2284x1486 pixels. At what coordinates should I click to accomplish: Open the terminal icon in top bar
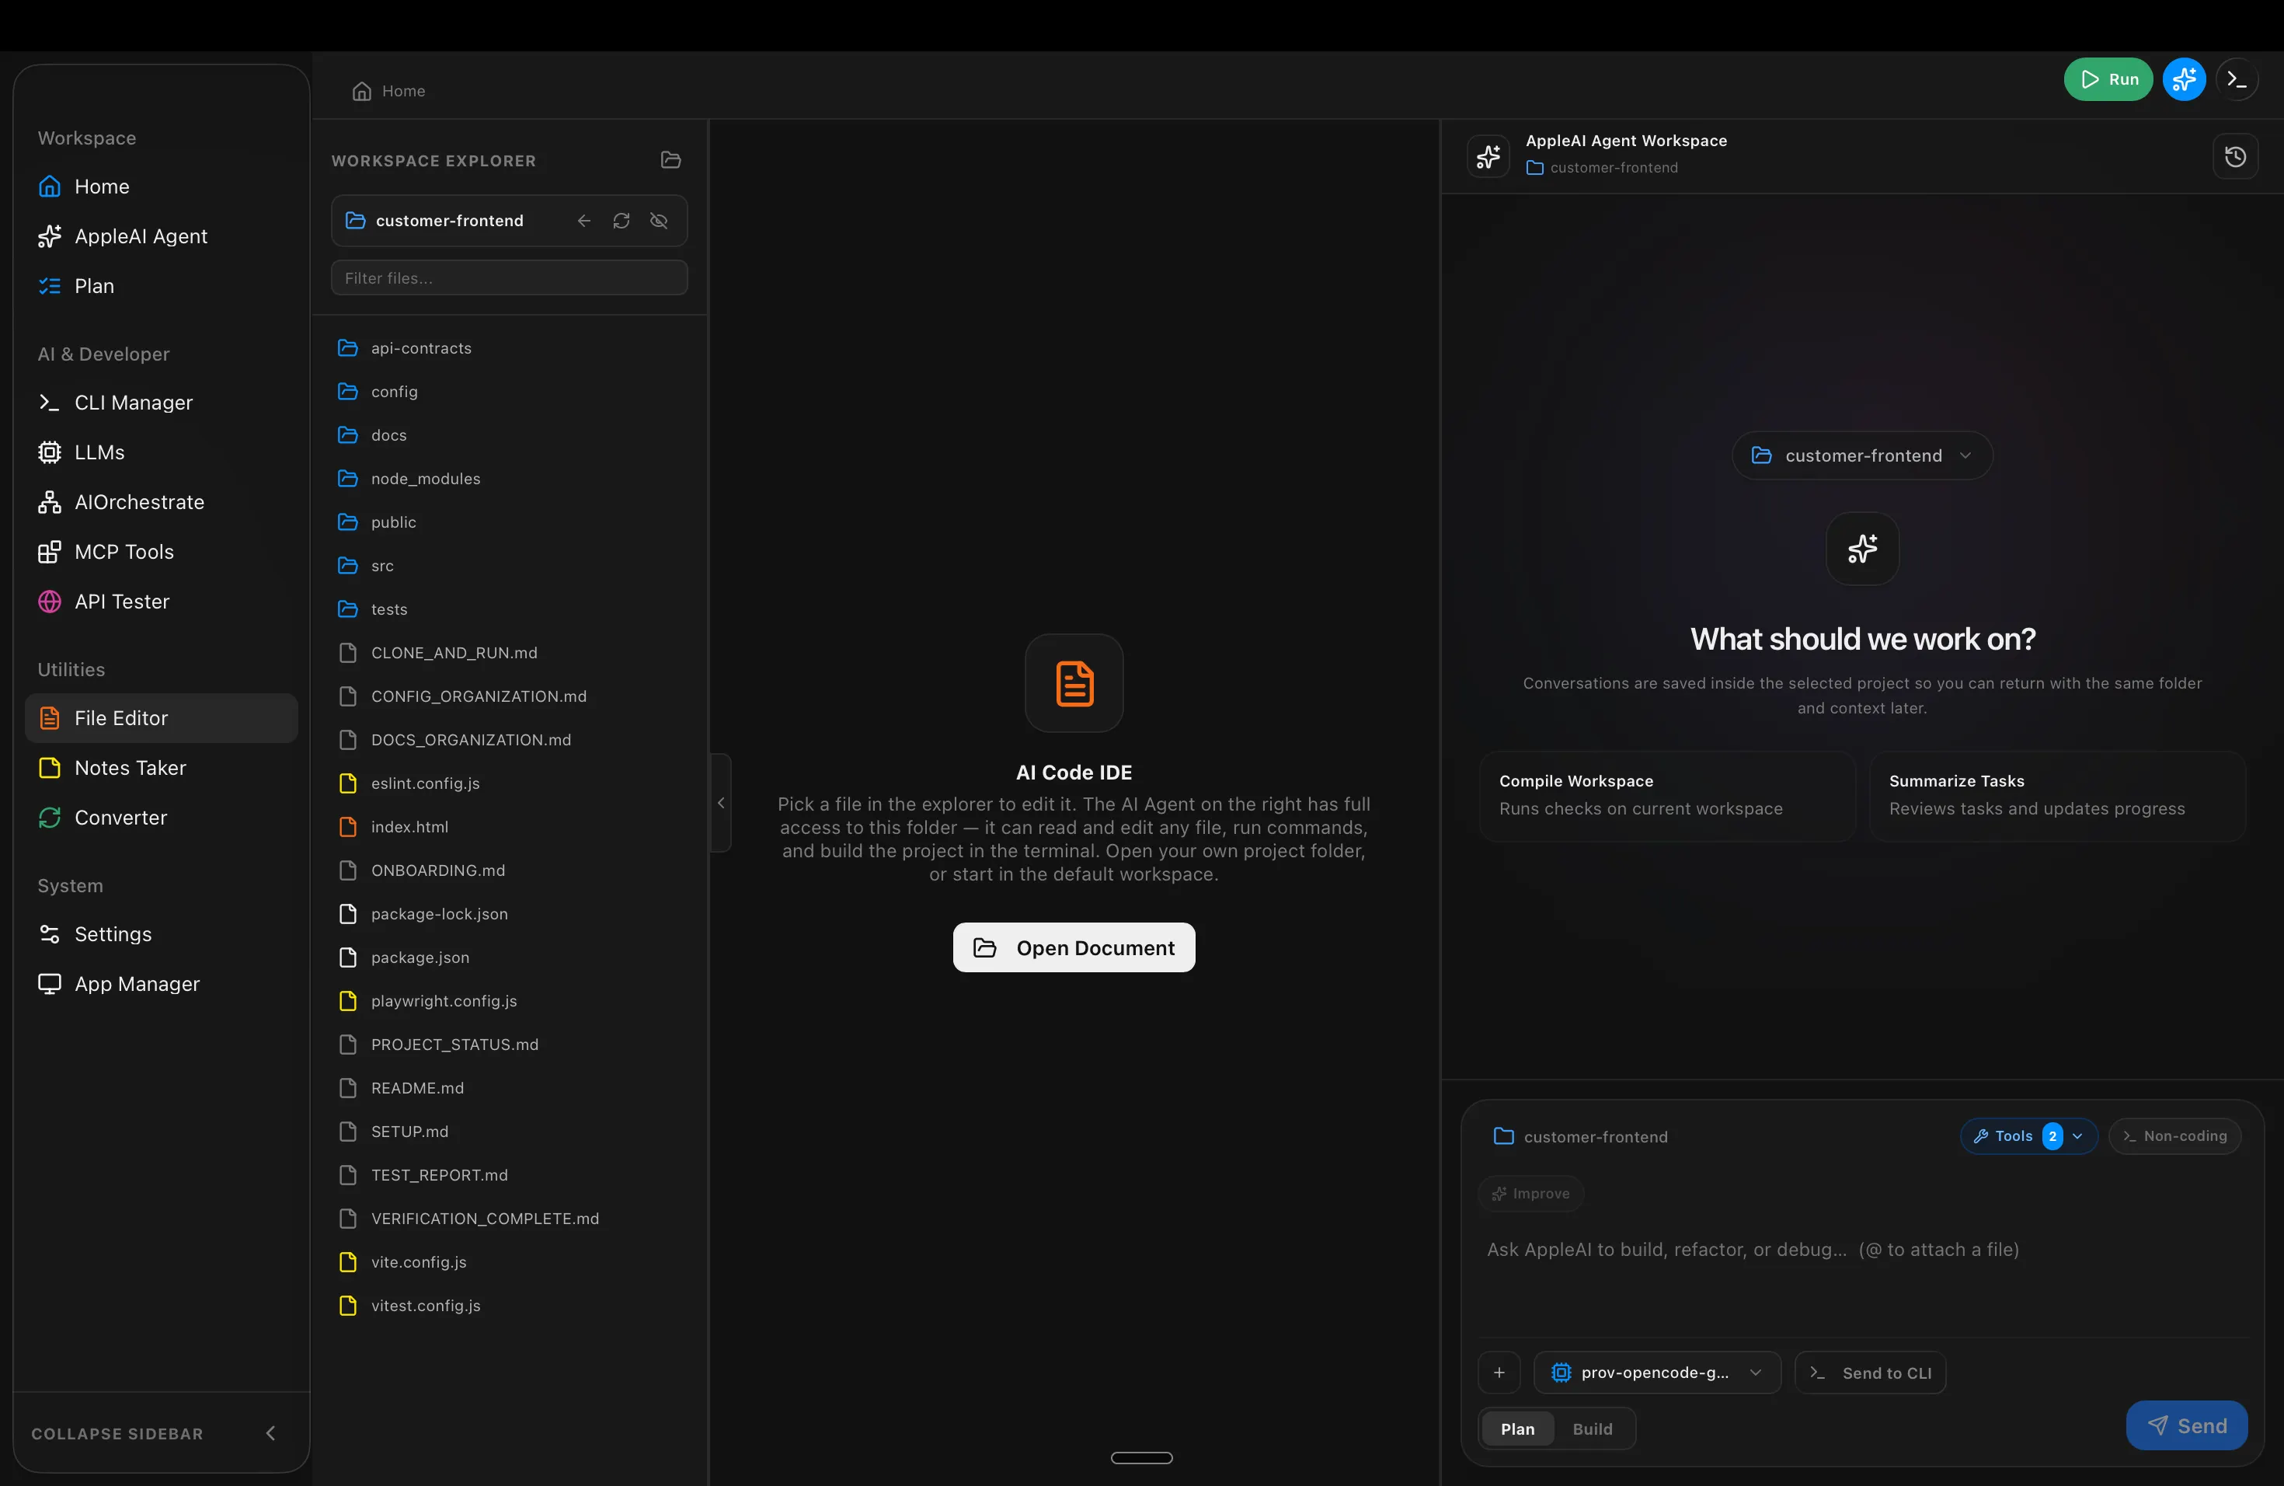tap(2236, 78)
